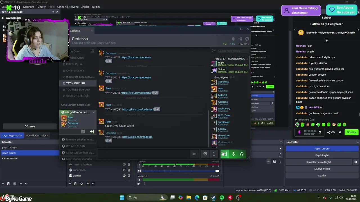Add a transition with plus icon
The width and height of the screenshot is (360, 202).
[269, 161]
